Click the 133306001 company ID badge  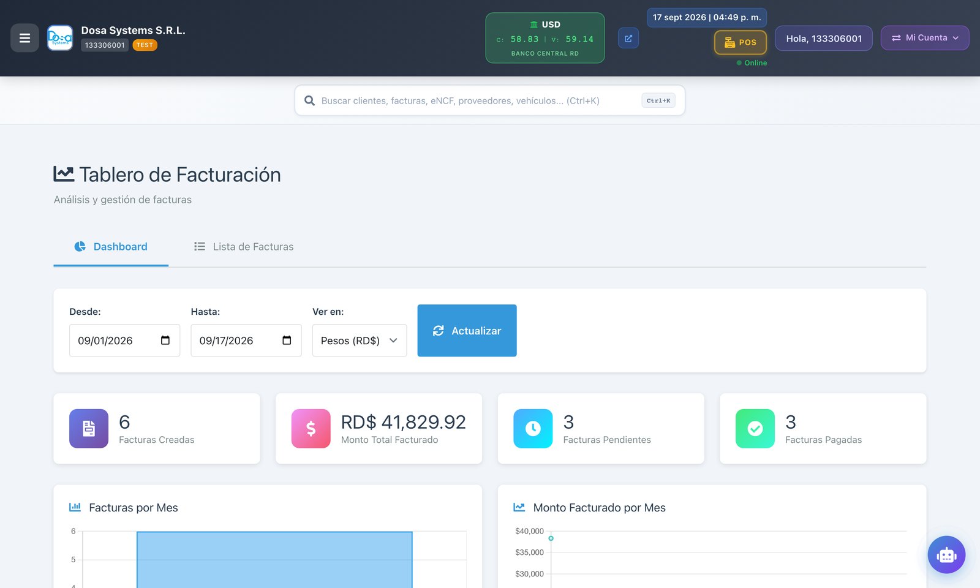coord(105,45)
